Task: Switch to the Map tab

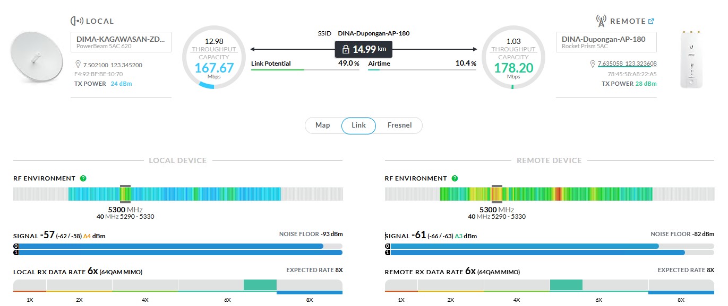Action: point(322,125)
